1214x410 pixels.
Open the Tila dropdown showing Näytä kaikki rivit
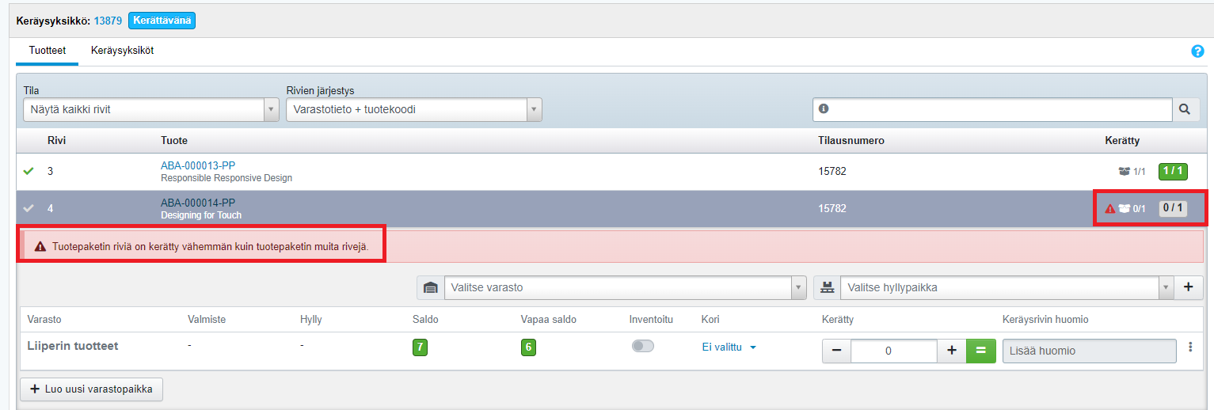pos(150,110)
